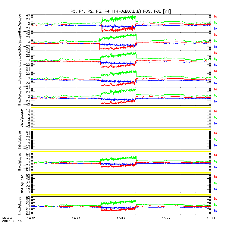Click the by legend in the thb_fgl_gse panel
The height and width of the screenshot is (241, 226).
coord(215,139)
